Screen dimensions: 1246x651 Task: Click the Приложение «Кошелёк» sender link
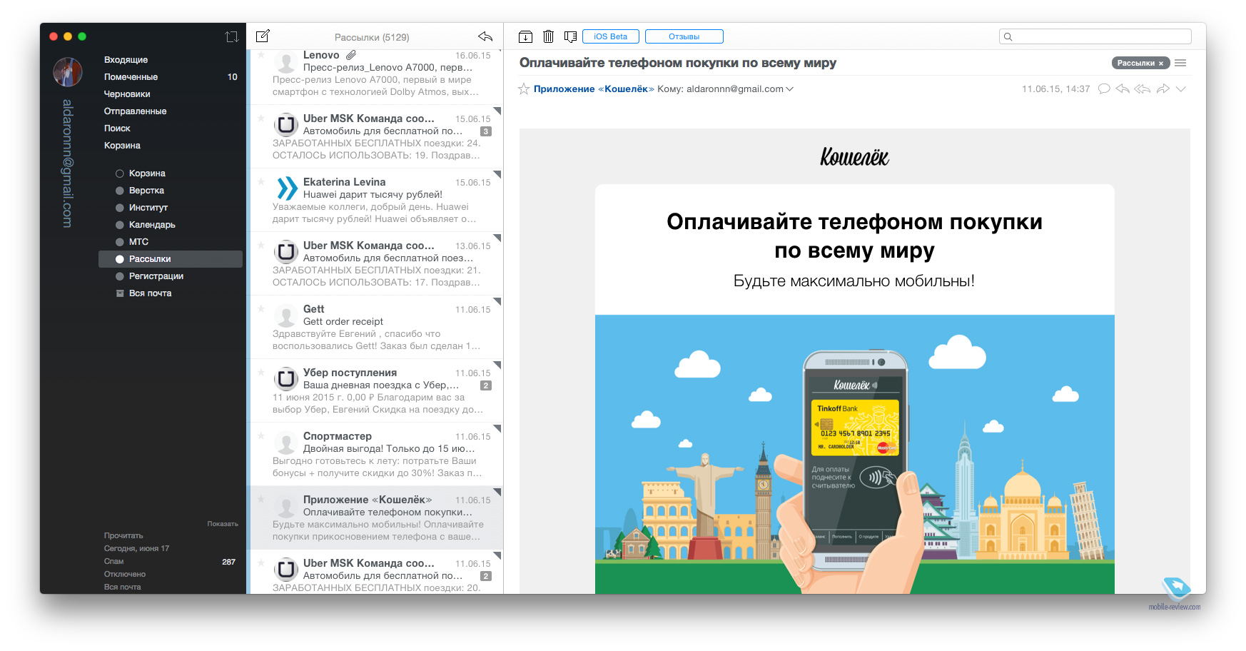[x=594, y=89]
